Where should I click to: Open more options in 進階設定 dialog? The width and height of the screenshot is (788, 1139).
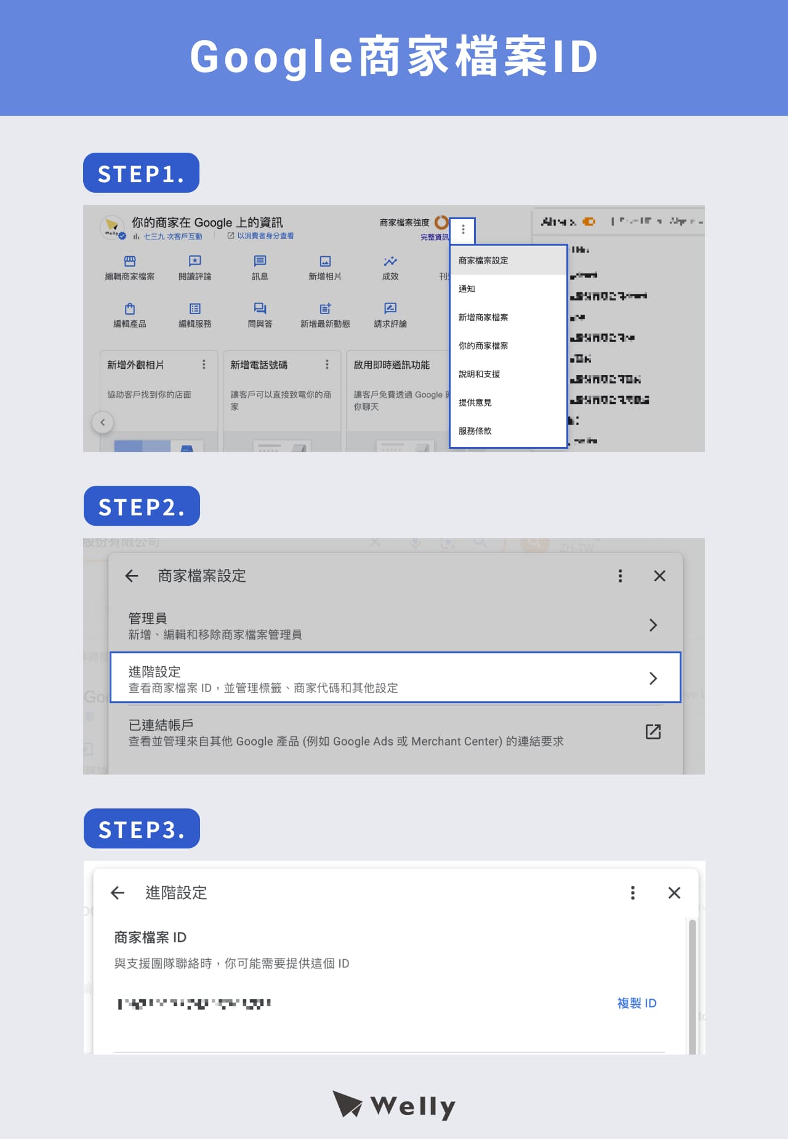(x=633, y=893)
